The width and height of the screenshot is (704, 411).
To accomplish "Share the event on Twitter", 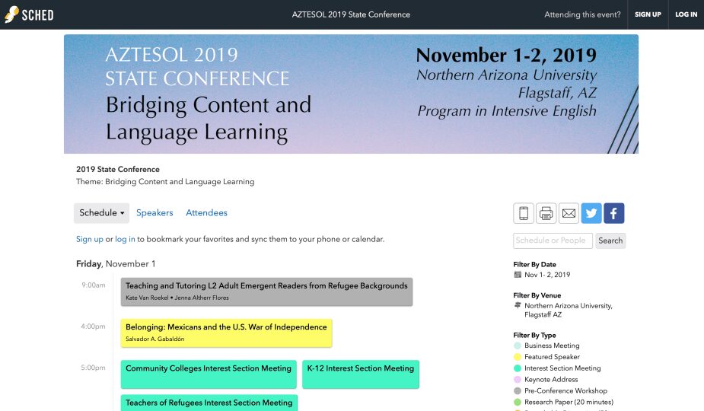I will click(x=591, y=213).
